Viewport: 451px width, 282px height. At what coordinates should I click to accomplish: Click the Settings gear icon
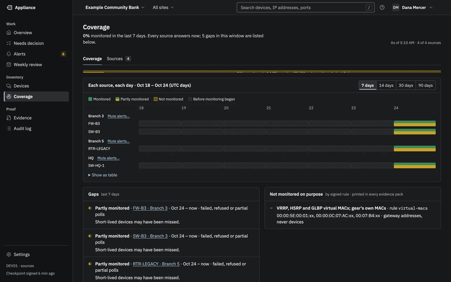tap(9, 254)
